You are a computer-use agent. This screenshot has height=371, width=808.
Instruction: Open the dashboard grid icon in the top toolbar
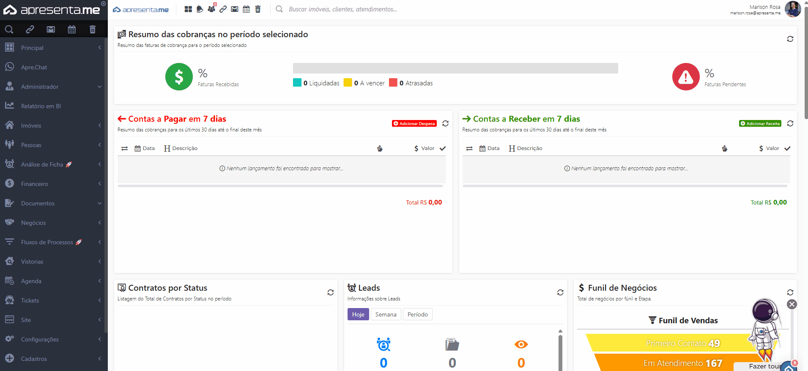(188, 9)
